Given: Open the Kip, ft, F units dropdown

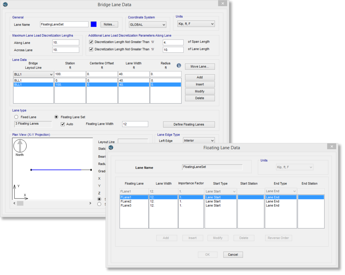Looking at the screenshot, I should 196,24.
